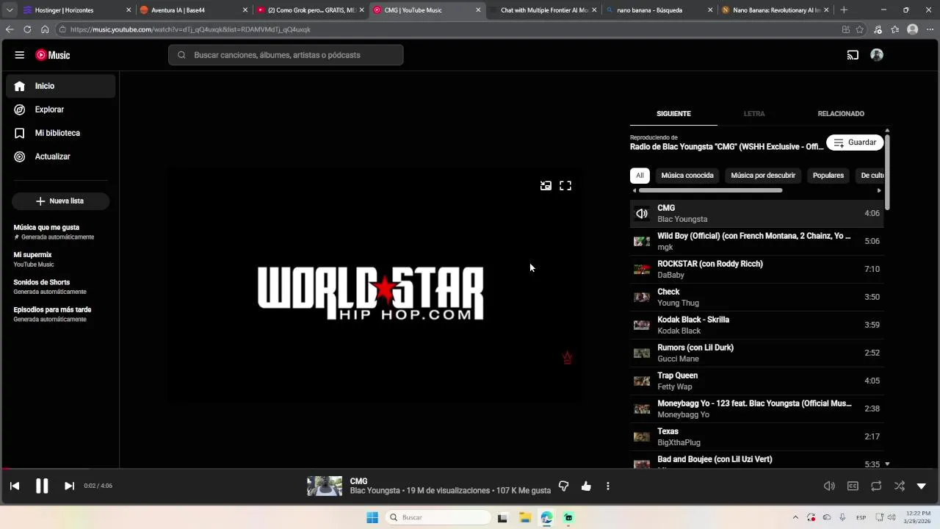Create a Nueva lista playlist
The height and width of the screenshot is (529, 940).
[x=60, y=201]
